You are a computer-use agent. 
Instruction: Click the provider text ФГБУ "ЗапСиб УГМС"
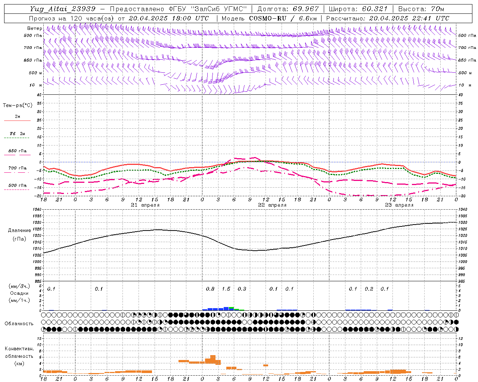click(208, 9)
